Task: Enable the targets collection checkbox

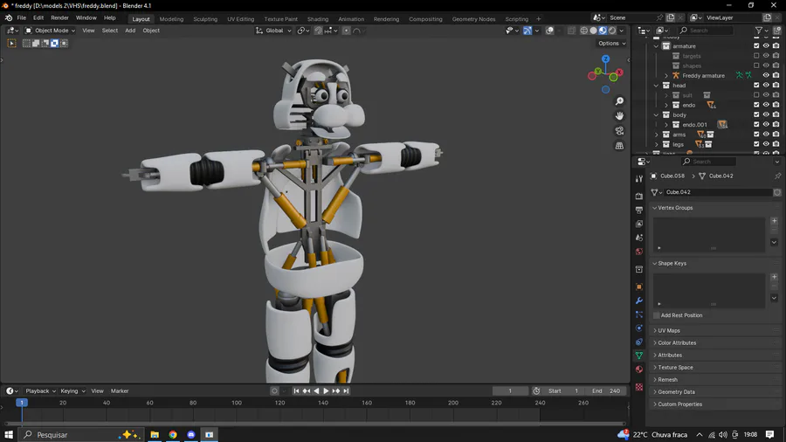Action: 756,56
